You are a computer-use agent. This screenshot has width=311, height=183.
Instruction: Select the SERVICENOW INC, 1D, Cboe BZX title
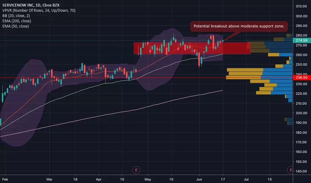pyautogui.click(x=31, y=5)
